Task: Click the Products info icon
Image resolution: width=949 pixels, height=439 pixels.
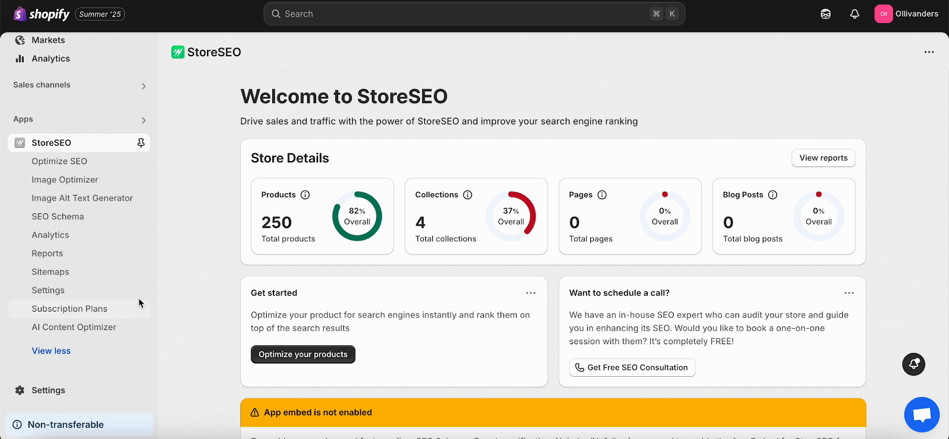Action: tap(305, 195)
